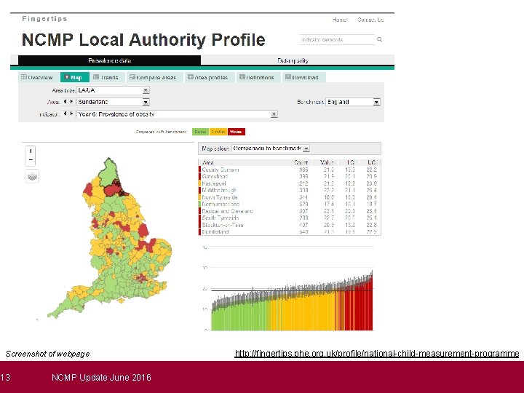Sort table by Value column header
Viewport: 524px width, 393px height.
click(327, 162)
